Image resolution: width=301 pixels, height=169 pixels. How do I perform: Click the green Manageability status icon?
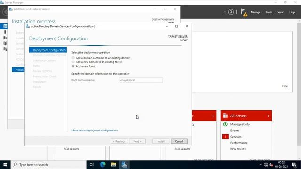pos(225,124)
